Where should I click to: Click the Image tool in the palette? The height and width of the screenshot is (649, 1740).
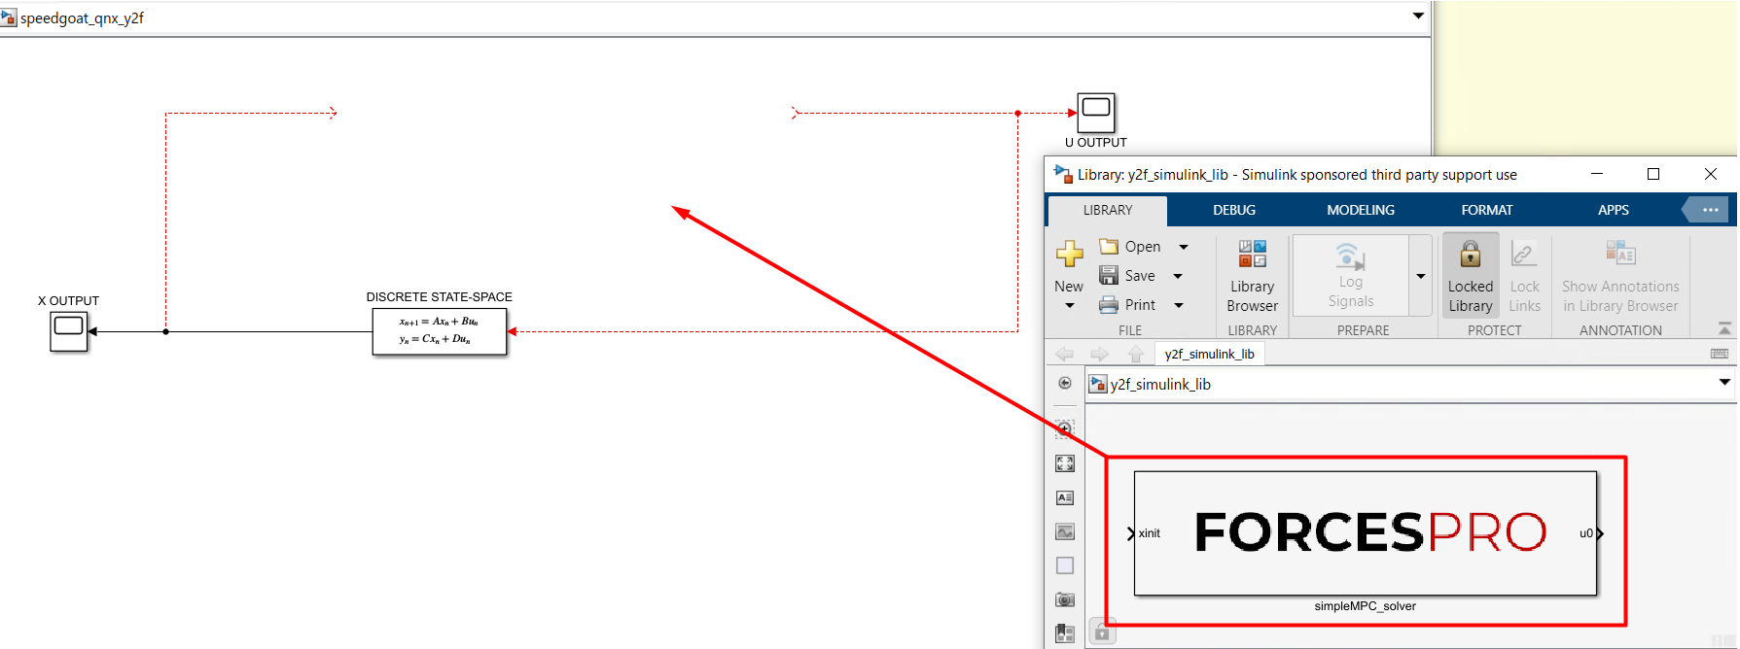pos(1065,531)
